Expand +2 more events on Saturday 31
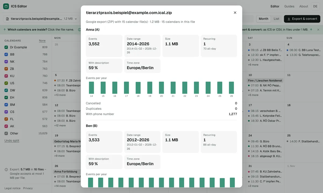 [253, 186]
